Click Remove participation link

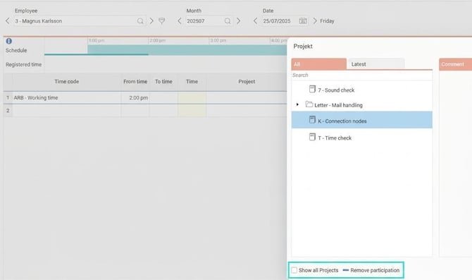375,270
